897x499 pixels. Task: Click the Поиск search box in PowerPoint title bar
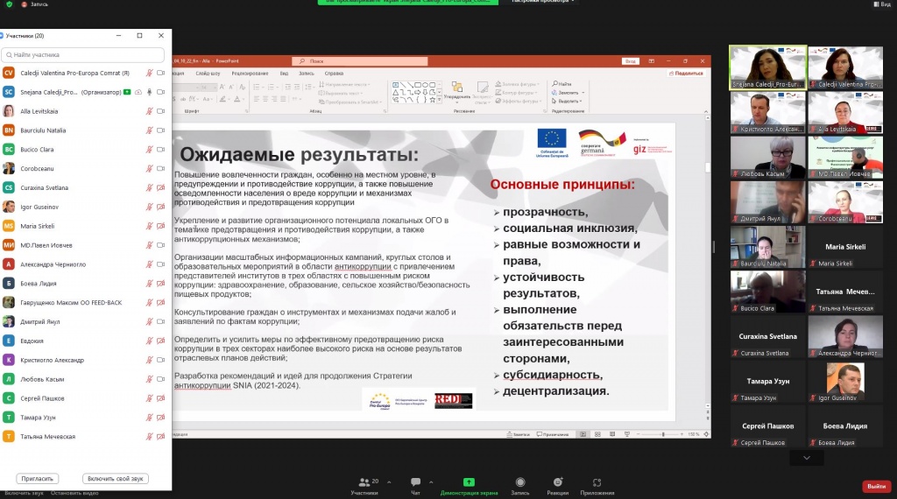(x=360, y=61)
